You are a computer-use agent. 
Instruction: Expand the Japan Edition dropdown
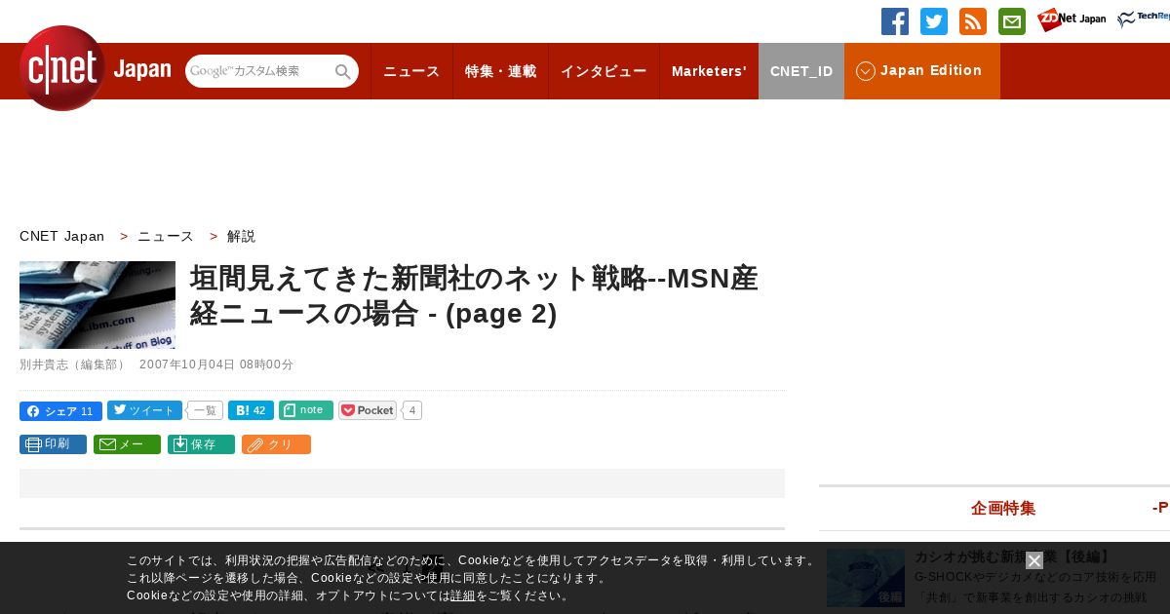click(x=922, y=71)
